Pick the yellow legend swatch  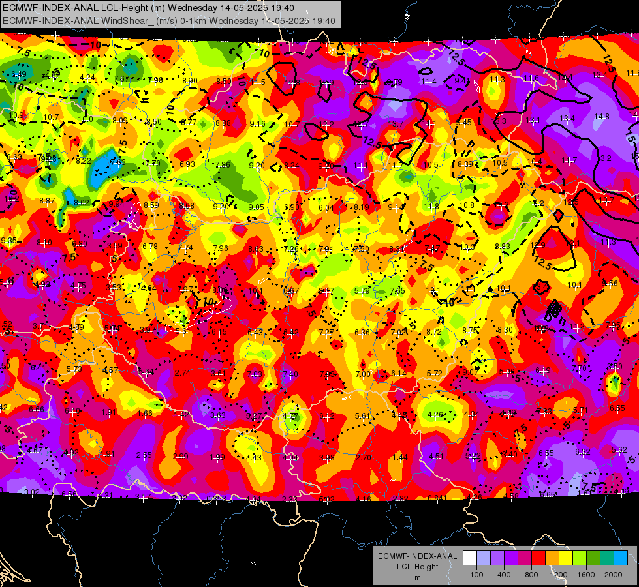pyautogui.click(x=566, y=558)
